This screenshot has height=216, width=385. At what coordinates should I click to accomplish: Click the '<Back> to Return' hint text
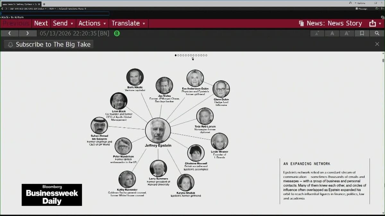tap(12, 17)
